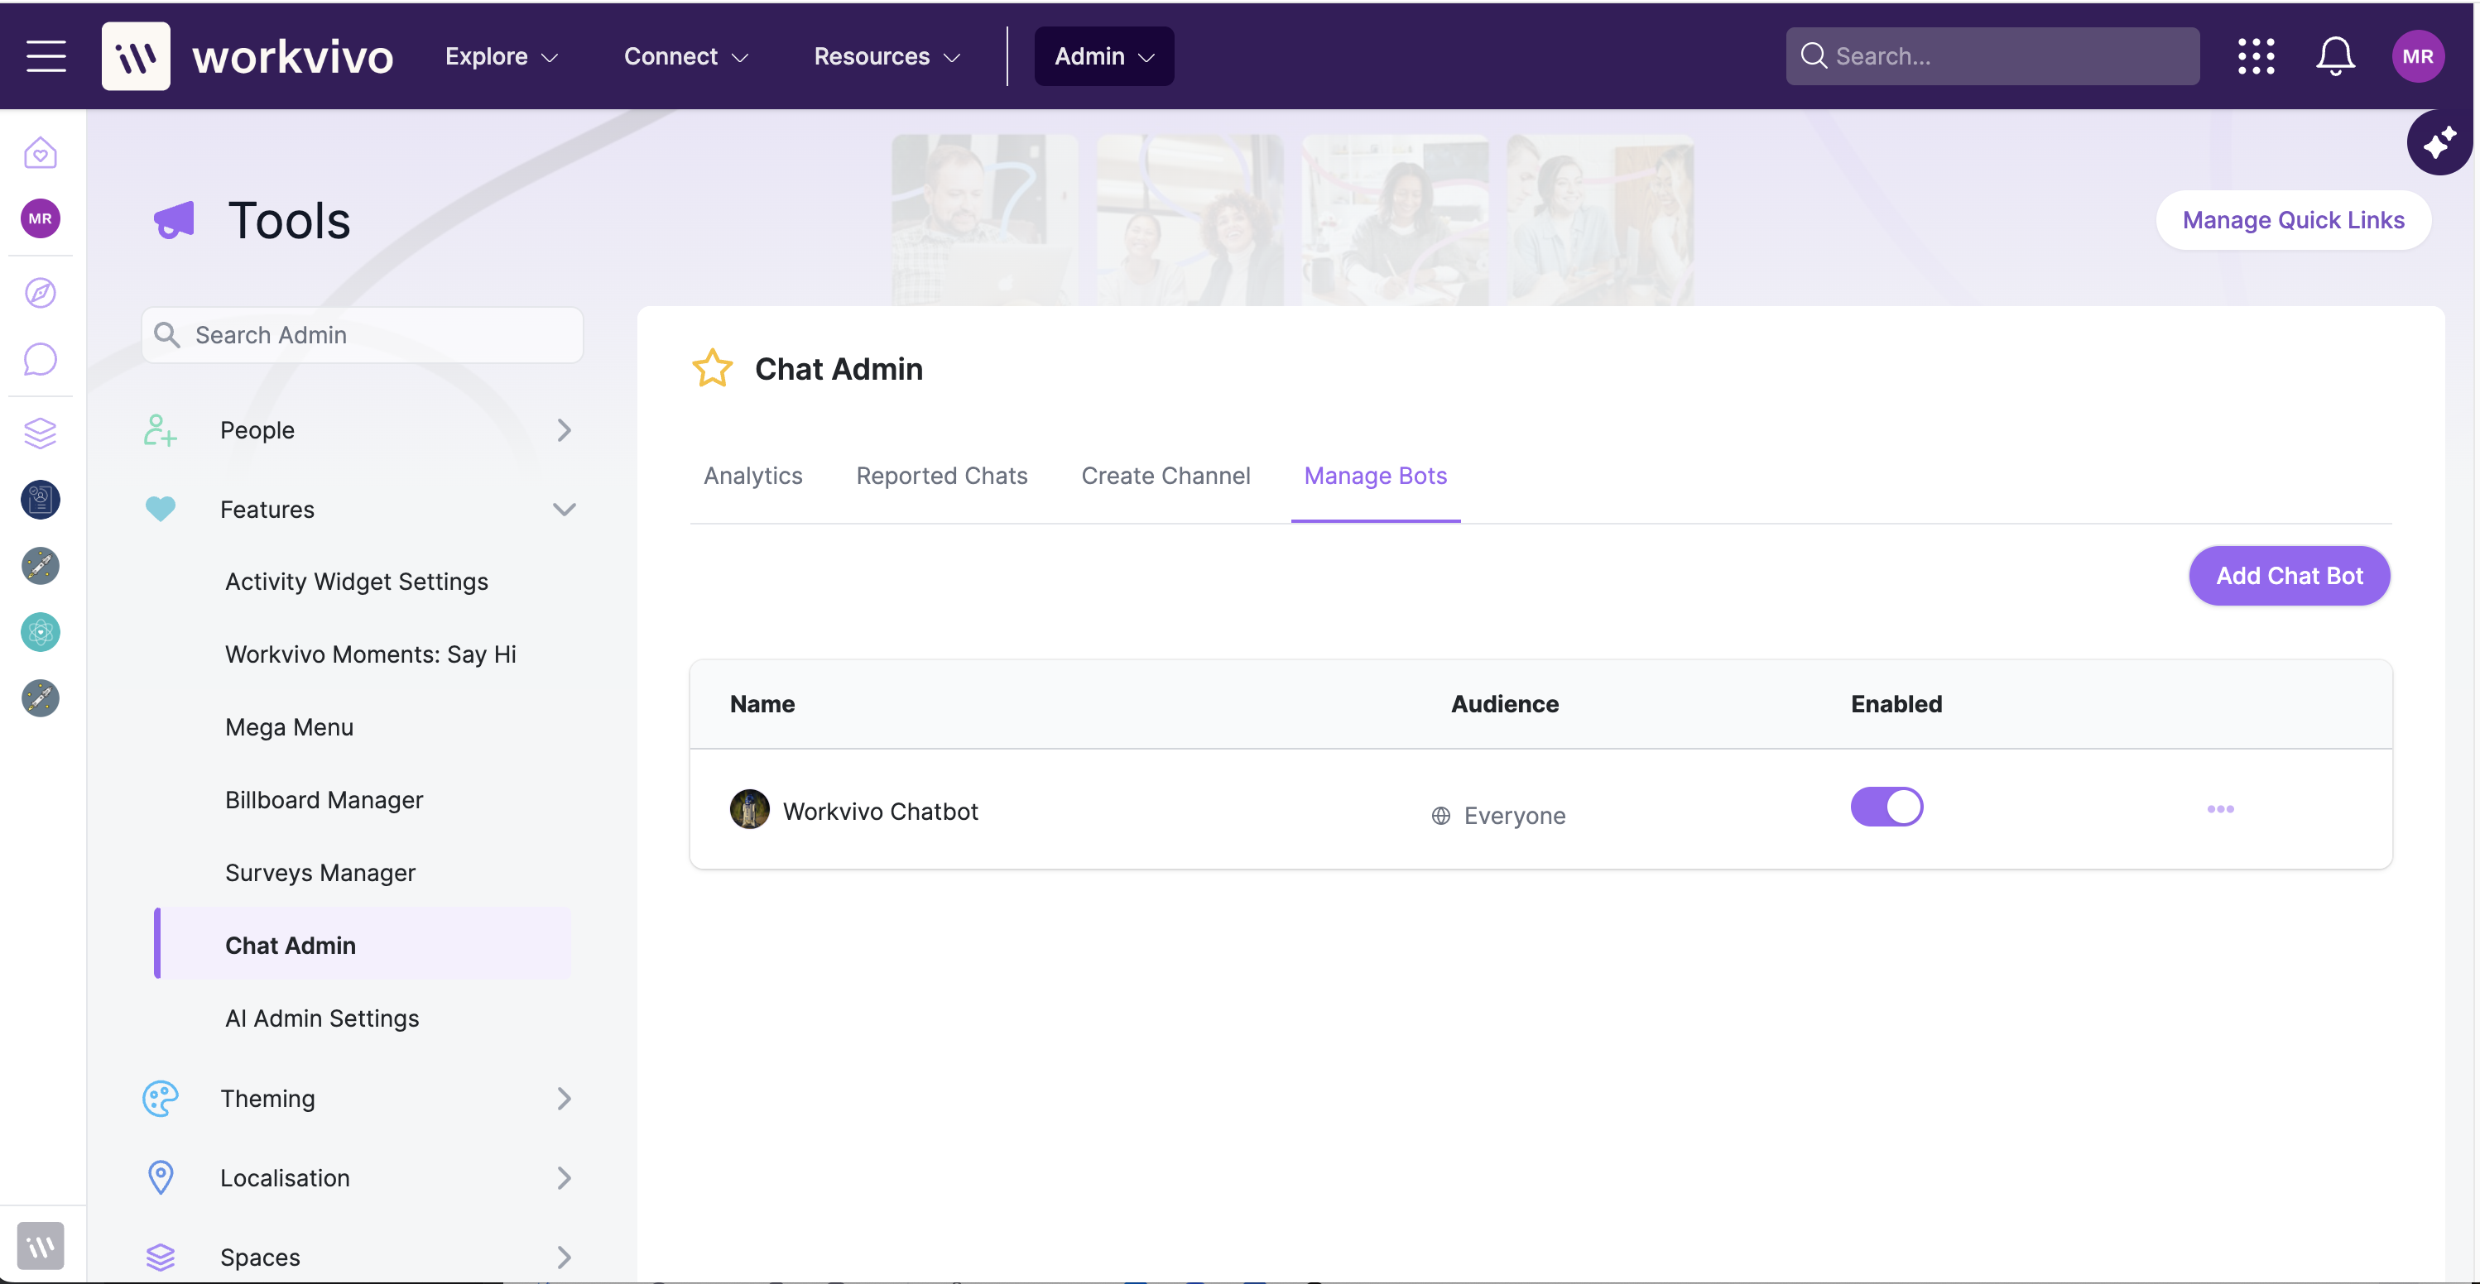The width and height of the screenshot is (2480, 1284).
Task: Open the apps grid launcher
Action: [x=2256, y=55]
